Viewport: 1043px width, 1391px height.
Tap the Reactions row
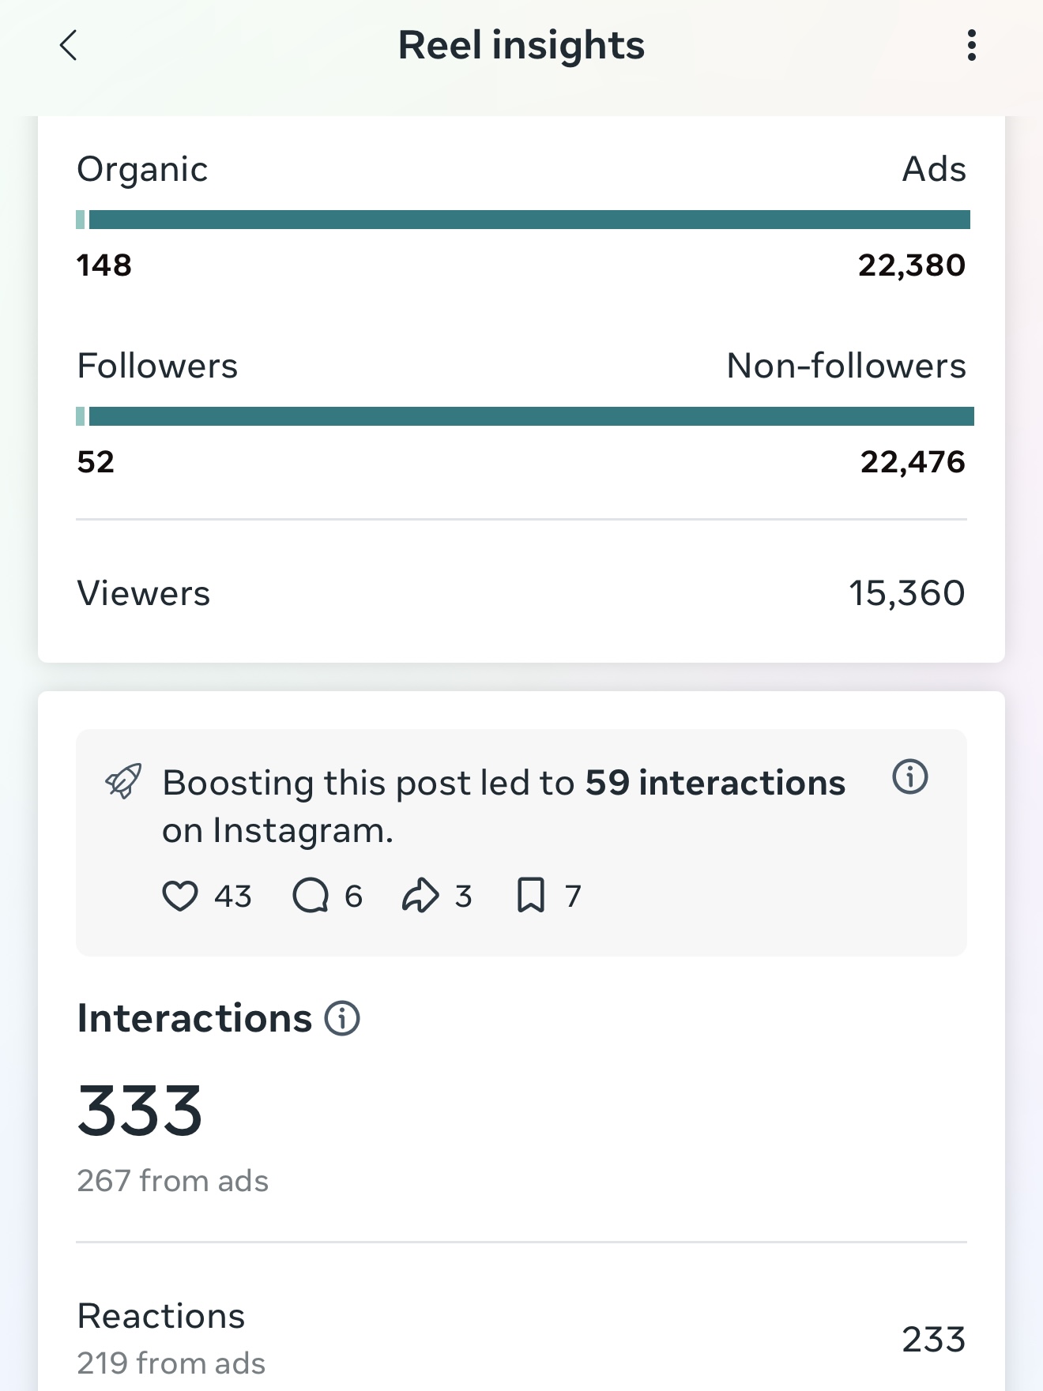pyautogui.click(x=521, y=1339)
